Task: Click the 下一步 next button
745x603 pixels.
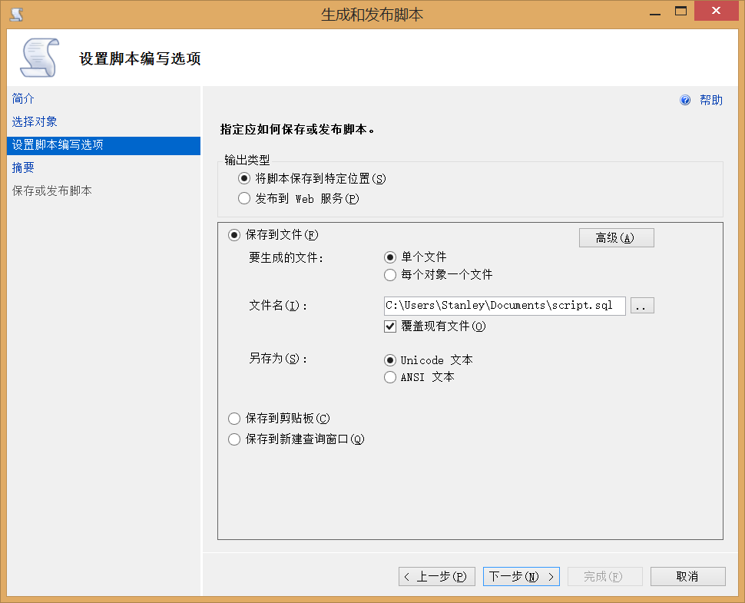Action: pyautogui.click(x=521, y=576)
